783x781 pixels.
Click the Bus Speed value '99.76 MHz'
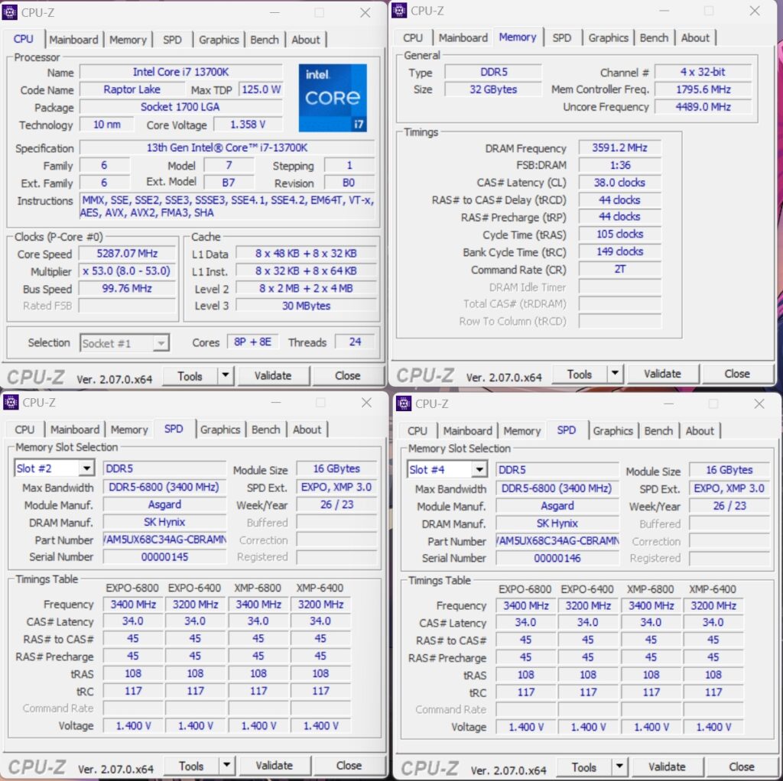(x=128, y=288)
